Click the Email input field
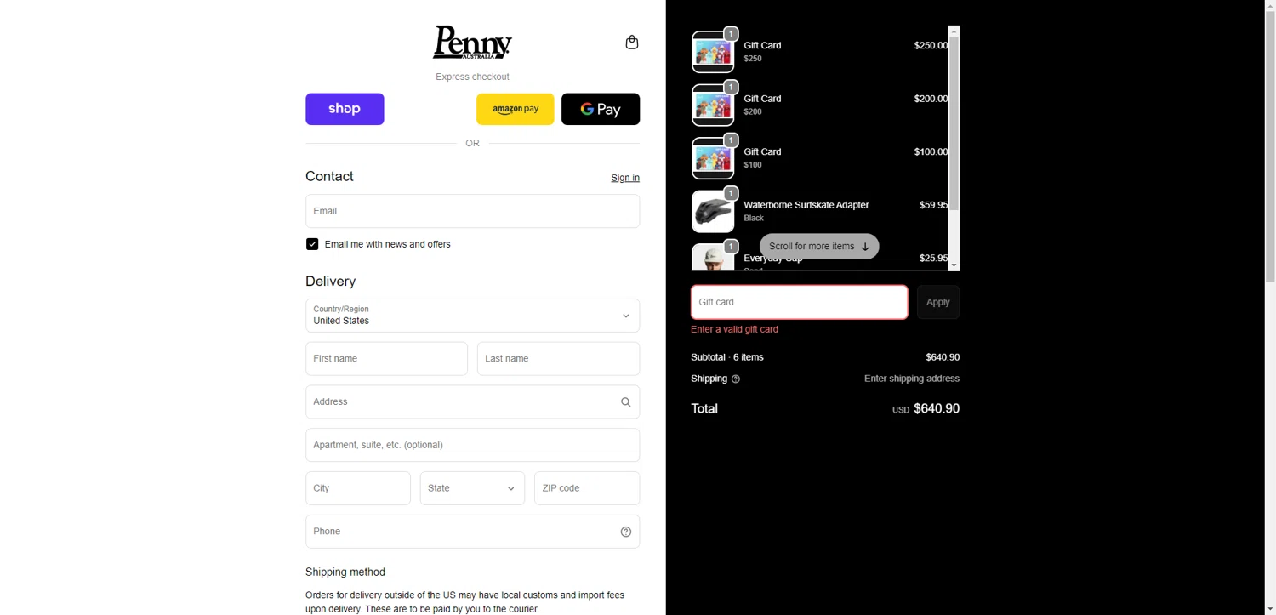This screenshot has height=615, width=1276. pyautogui.click(x=473, y=211)
